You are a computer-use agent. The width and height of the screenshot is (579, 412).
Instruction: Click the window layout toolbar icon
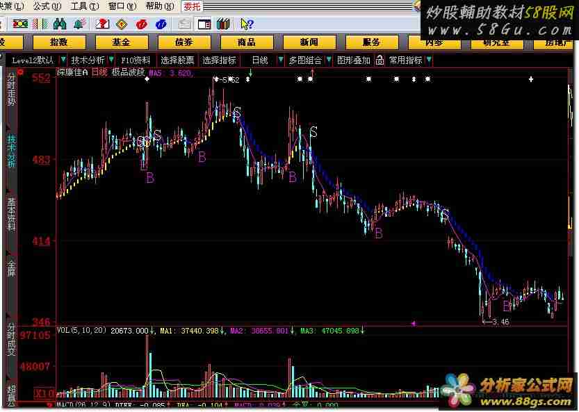[204, 24]
